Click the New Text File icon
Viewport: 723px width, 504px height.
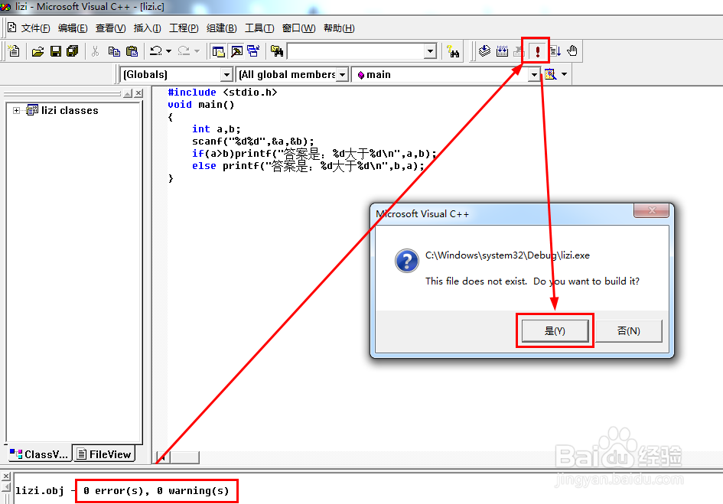(x=14, y=51)
